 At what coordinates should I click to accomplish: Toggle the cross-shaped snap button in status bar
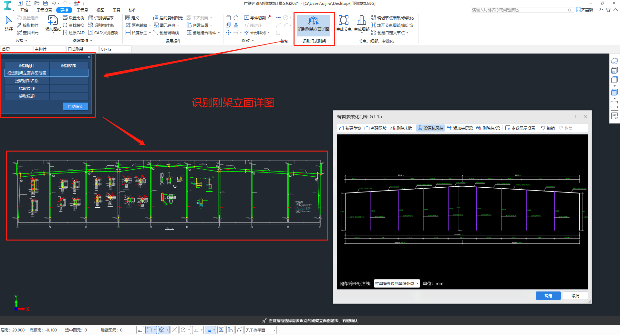(x=174, y=330)
